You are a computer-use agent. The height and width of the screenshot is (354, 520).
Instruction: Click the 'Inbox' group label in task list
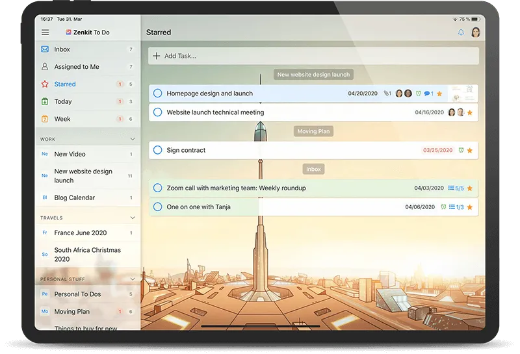[x=313, y=169]
